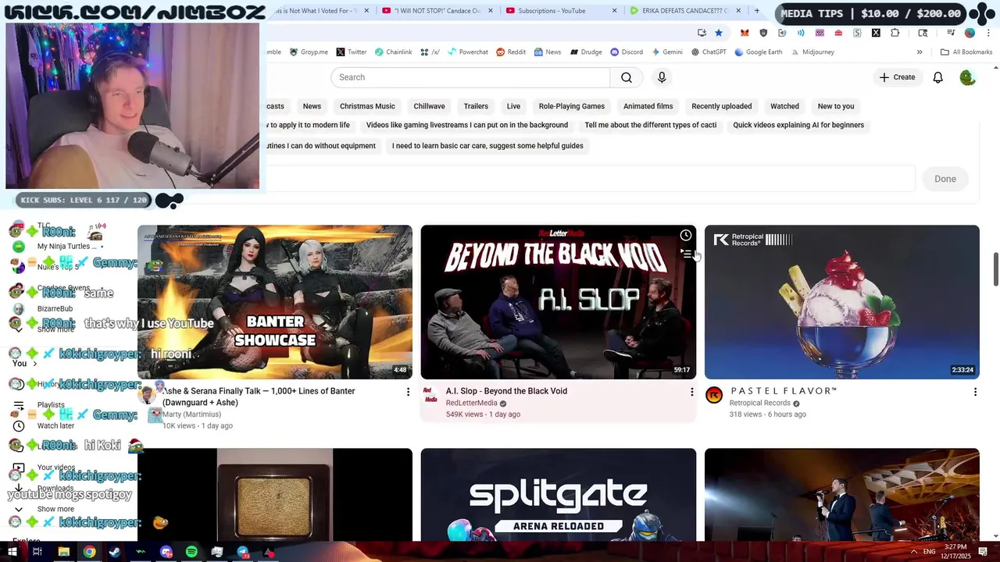The height and width of the screenshot is (562, 1000).
Task: Open the Google Earth bookmark
Action: [x=758, y=52]
